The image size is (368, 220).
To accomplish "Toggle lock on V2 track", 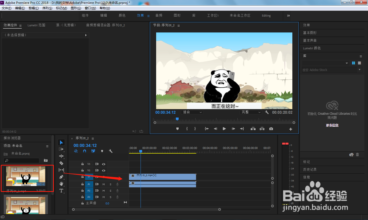I will pyautogui.click(x=82, y=170).
